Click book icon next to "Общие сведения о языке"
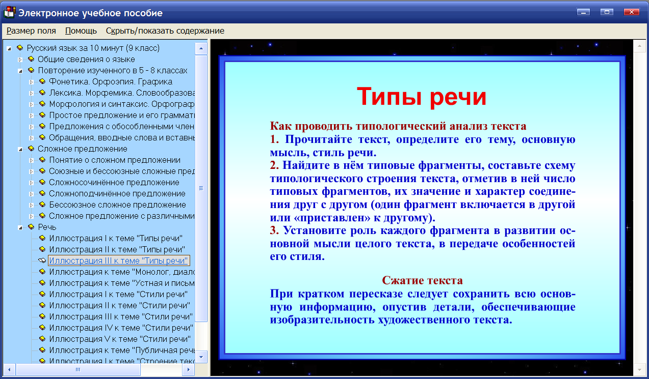649x379 pixels. (31, 59)
